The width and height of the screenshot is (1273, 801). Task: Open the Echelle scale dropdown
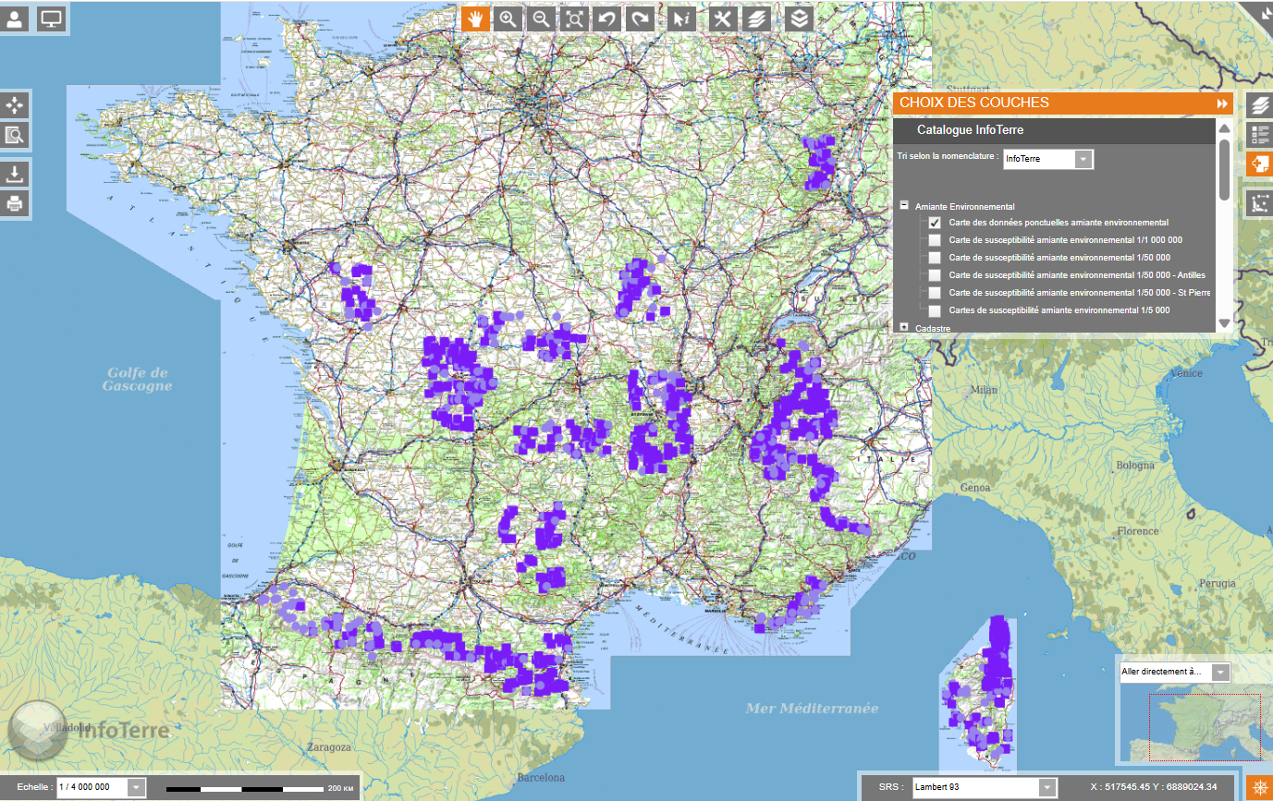(137, 787)
